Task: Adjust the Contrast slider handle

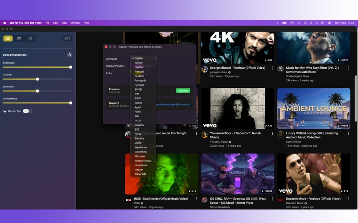Action: [38, 79]
